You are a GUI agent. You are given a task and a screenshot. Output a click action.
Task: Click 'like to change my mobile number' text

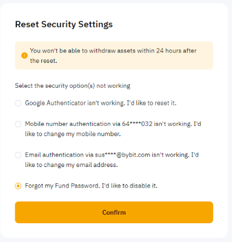click(x=73, y=134)
